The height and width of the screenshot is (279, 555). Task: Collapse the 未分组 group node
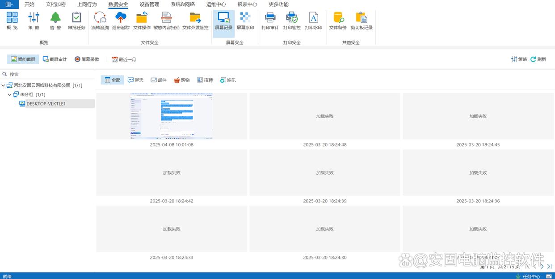(x=10, y=94)
